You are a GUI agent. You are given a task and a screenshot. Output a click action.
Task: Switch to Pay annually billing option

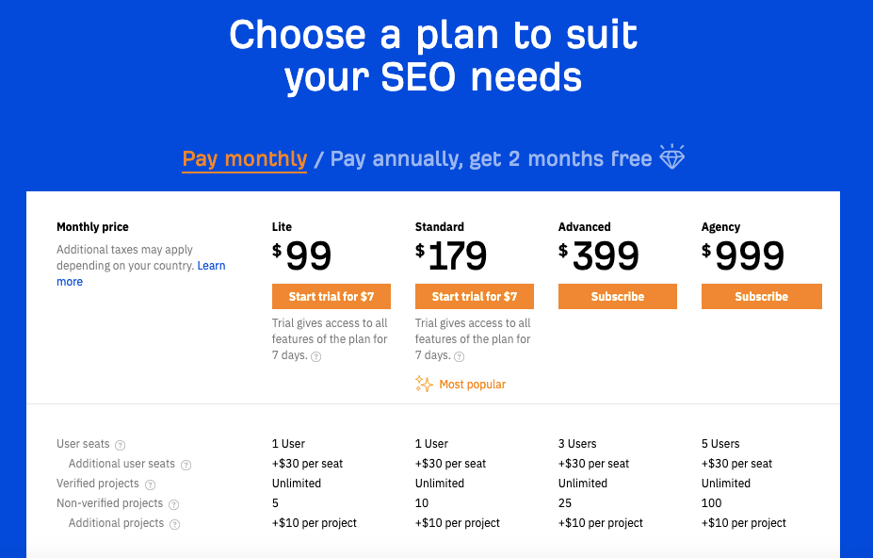491,158
